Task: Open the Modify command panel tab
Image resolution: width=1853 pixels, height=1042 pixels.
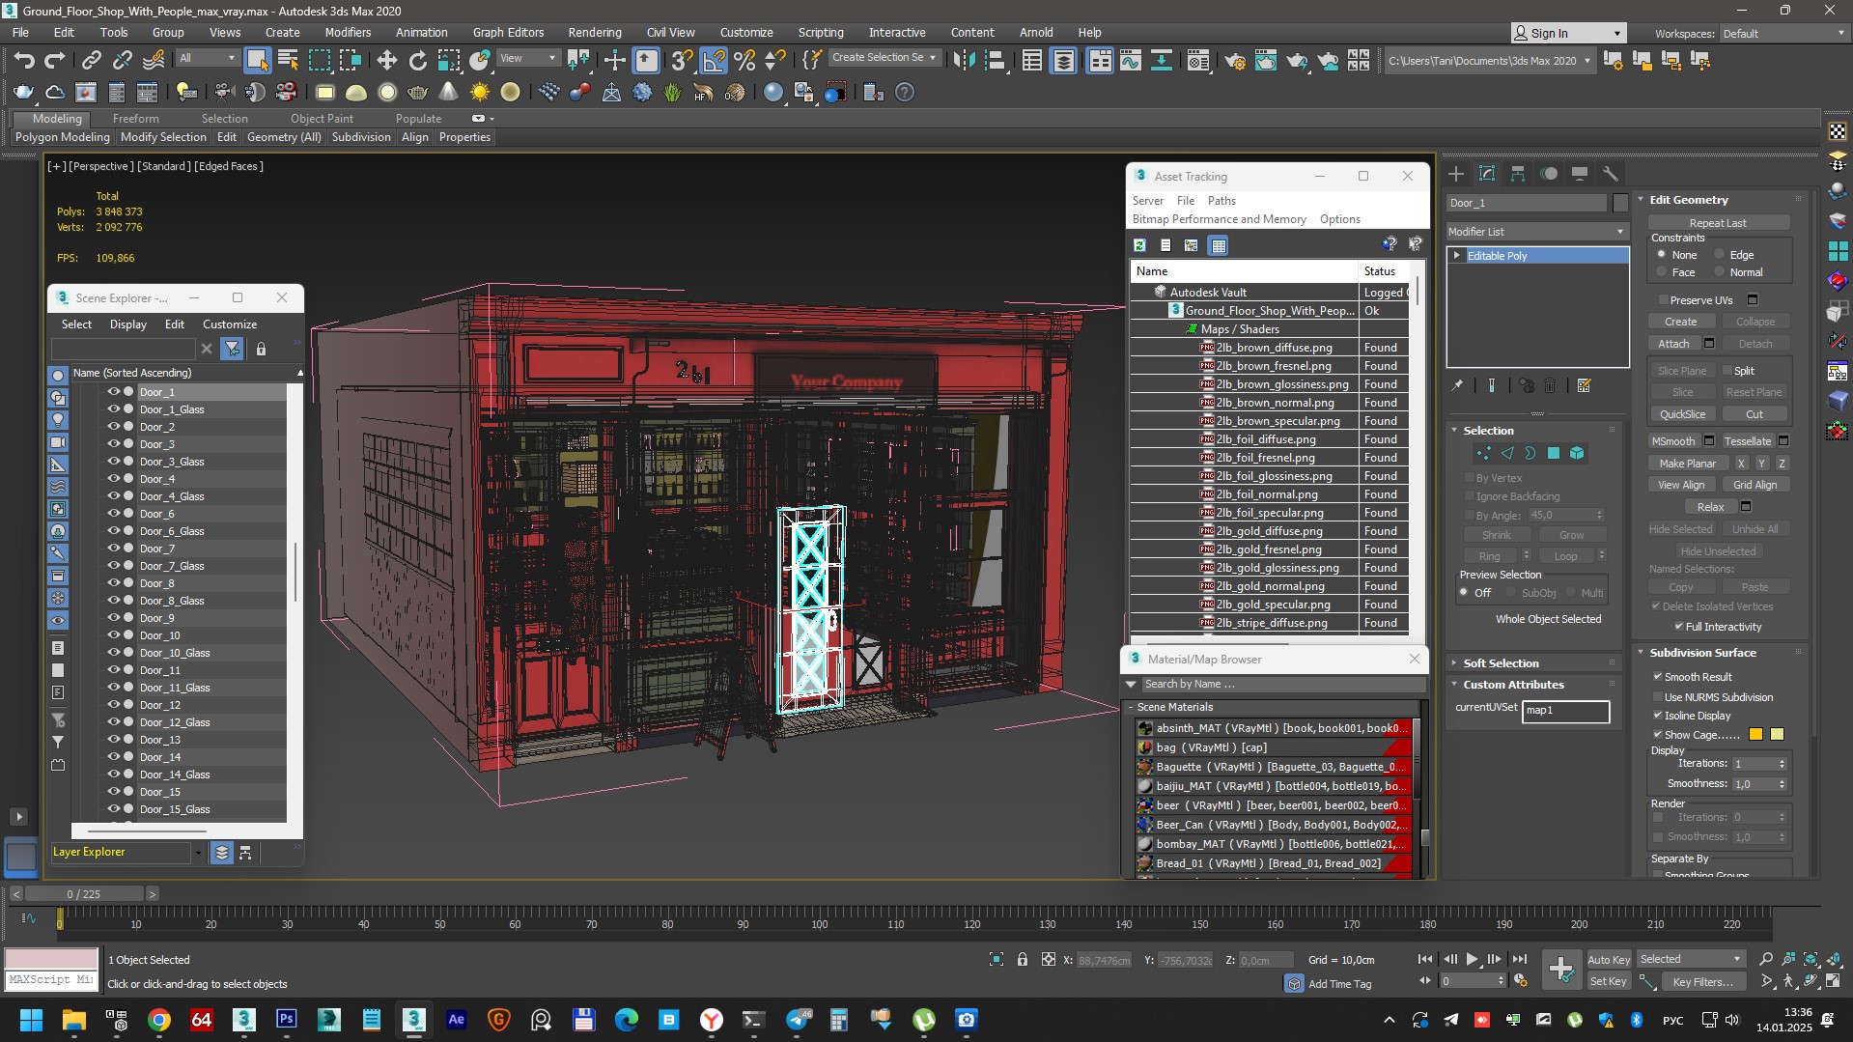Action: coord(1487,174)
